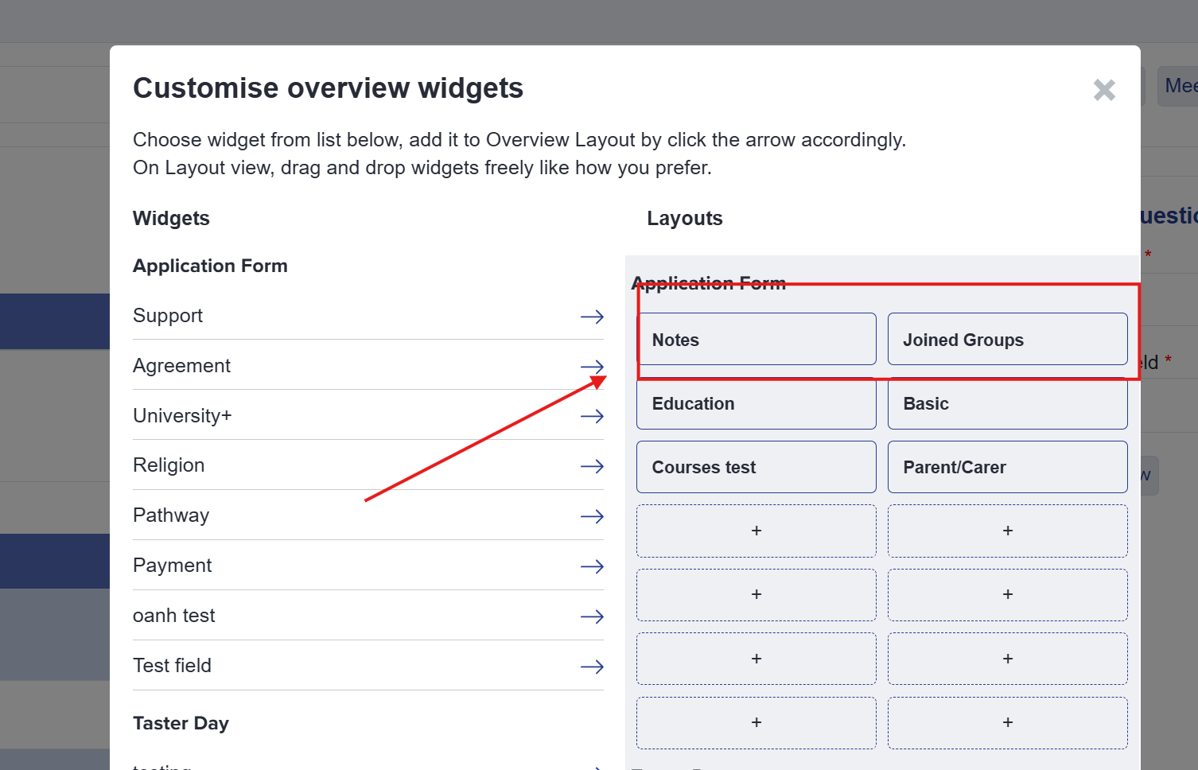
Task: Close the Customise overview widgets dialog
Action: (x=1103, y=90)
